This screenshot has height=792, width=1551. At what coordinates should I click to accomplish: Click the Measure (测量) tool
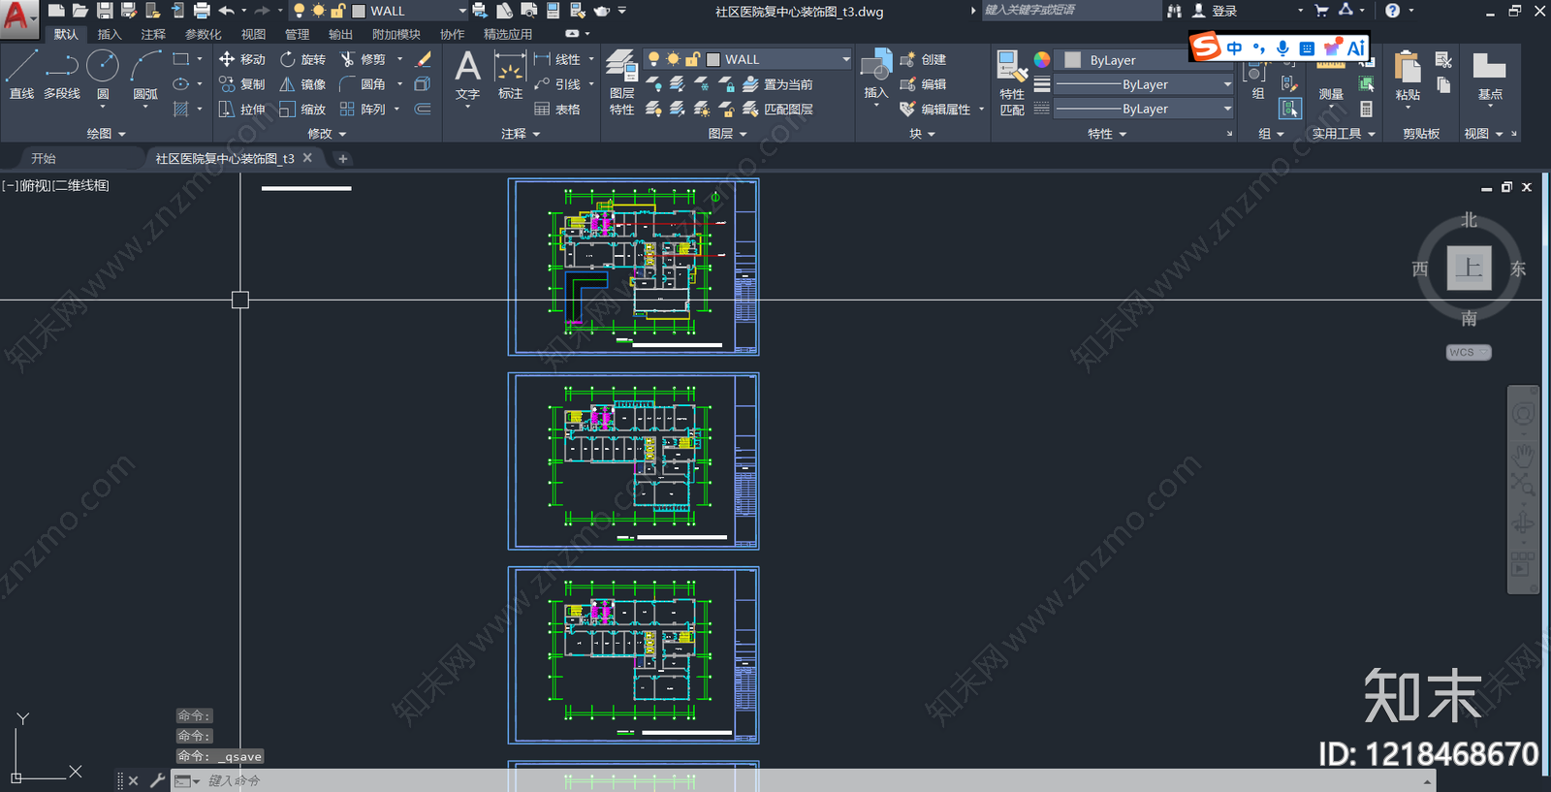(1331, 79)
